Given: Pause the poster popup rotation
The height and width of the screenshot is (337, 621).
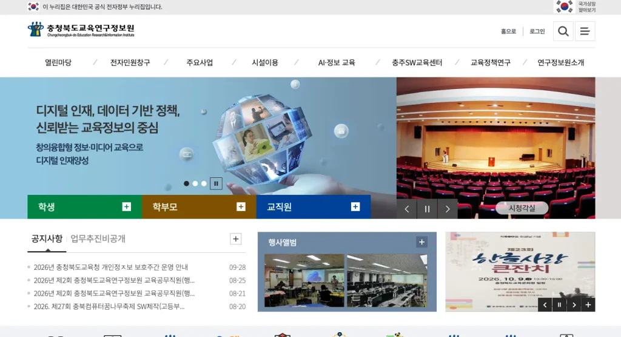Looking at the screenshot, I should click(x=559, y=304).
